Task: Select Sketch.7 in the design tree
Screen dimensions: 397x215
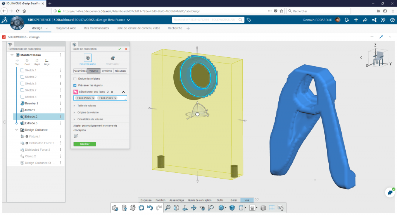Action: pyautogui.click(x=30, y=90)
